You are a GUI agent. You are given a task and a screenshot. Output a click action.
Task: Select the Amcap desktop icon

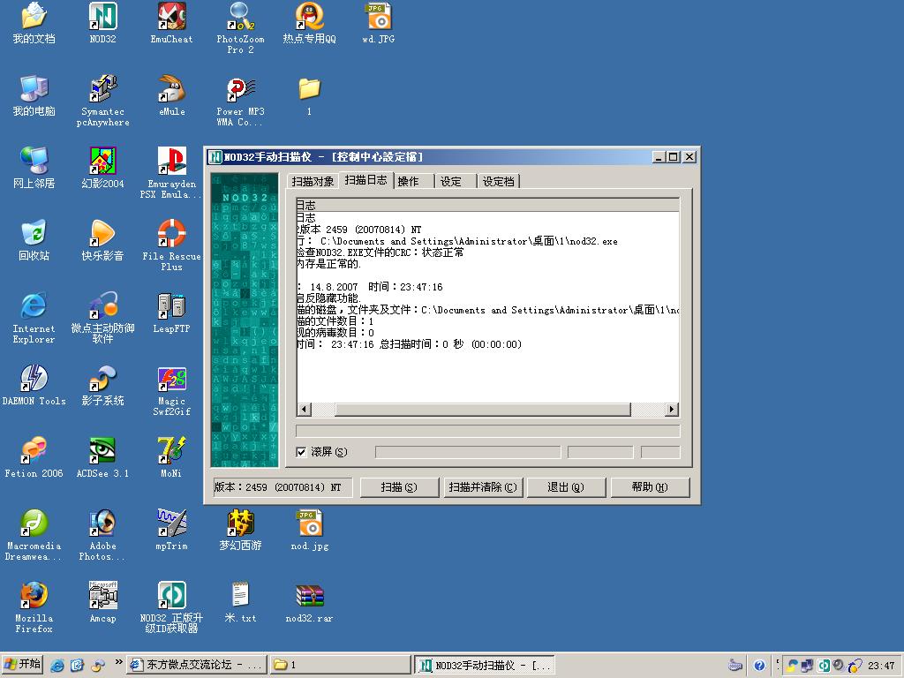102,602
